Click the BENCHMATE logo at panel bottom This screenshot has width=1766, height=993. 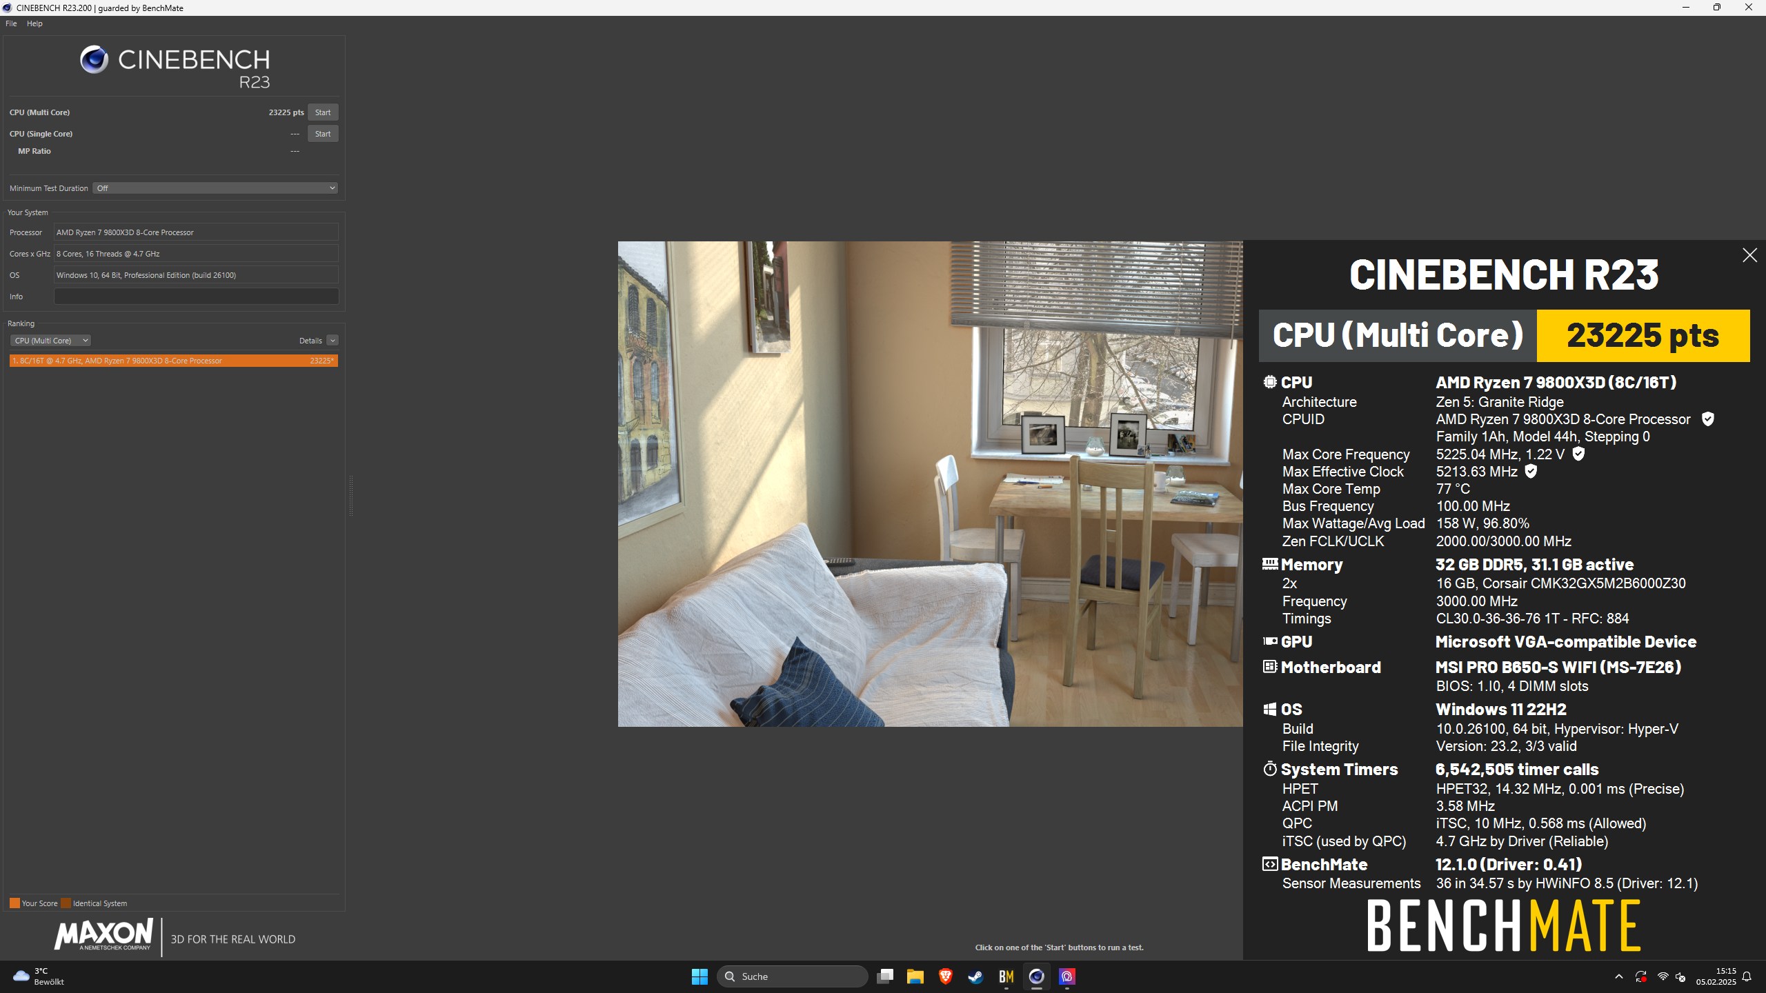click(x=1504, y=926)
